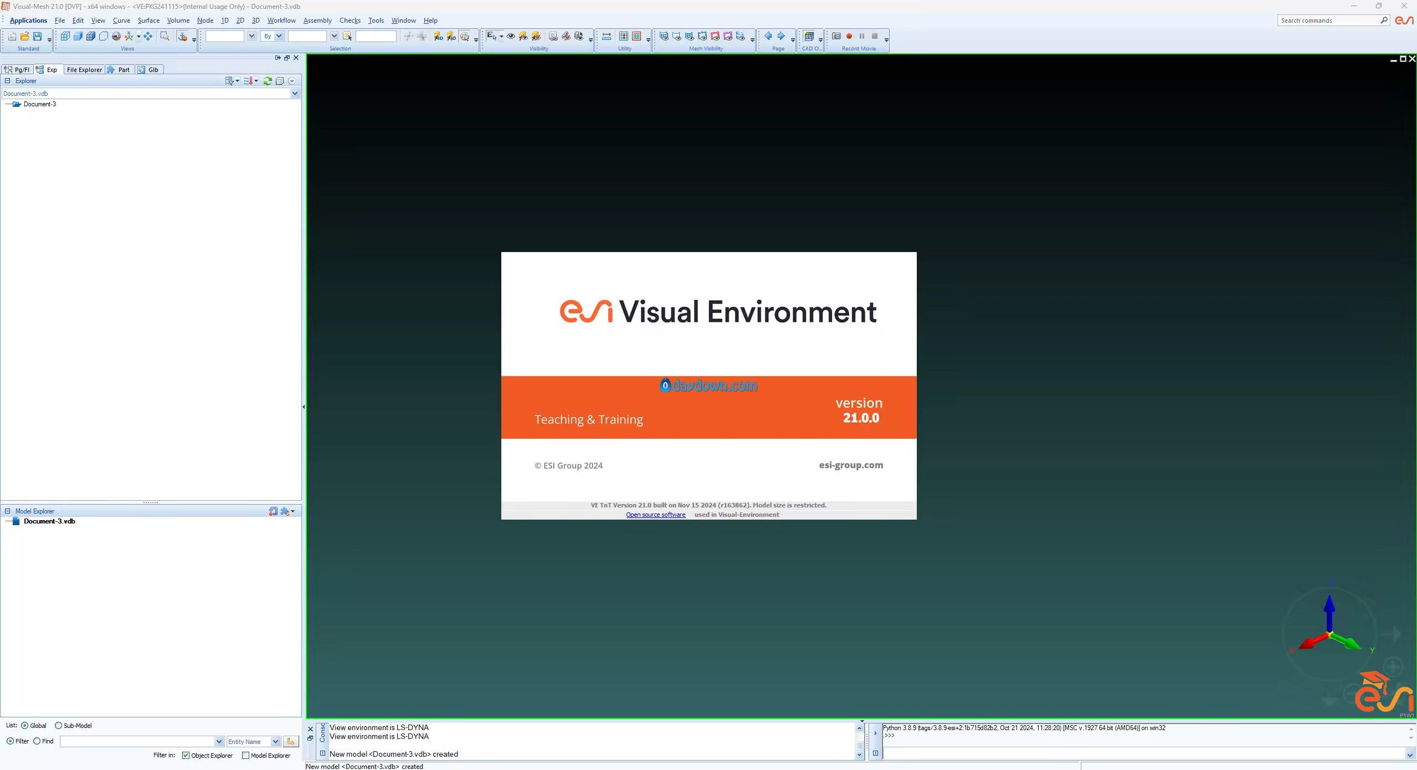Image resolution: width=1417 pixels, height=770 pixels.
Task: Click the next page blue arrow
Action: pos(781,37)
